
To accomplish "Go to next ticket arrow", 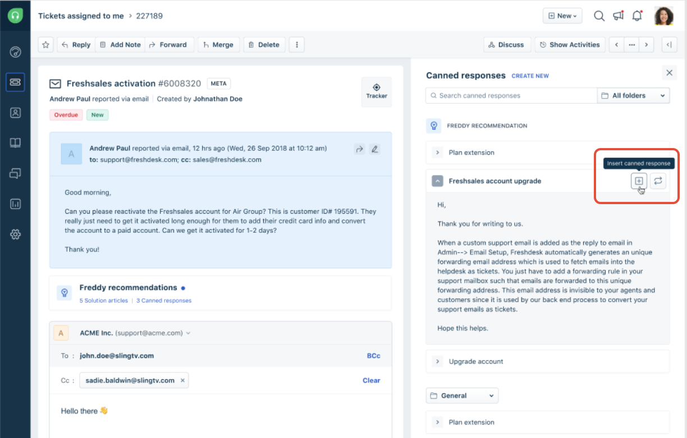I will tap(647, 45).
